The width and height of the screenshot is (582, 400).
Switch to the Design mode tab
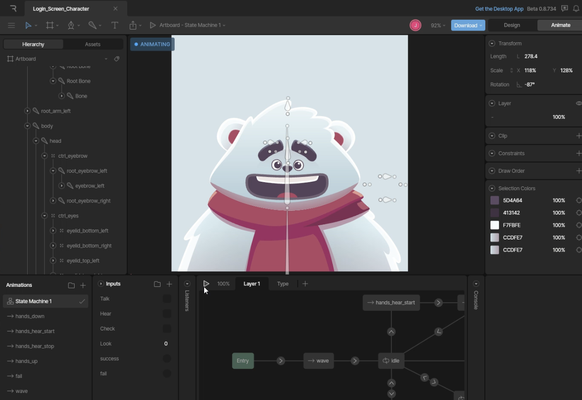coord(512,25)
